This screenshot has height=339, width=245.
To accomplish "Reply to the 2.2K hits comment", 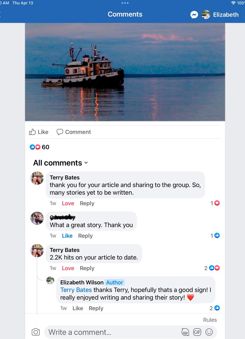I will coord(87,268).
